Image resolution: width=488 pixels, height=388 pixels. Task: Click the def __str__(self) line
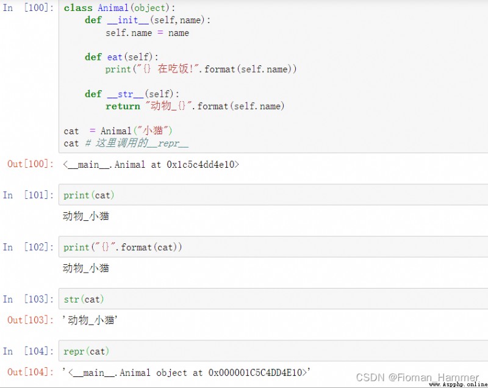click(x=132, y=94)
